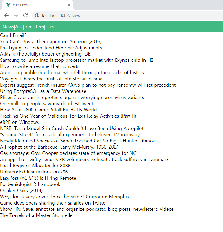
Task: Open the Ask navigation link
Action: [19, 27]
